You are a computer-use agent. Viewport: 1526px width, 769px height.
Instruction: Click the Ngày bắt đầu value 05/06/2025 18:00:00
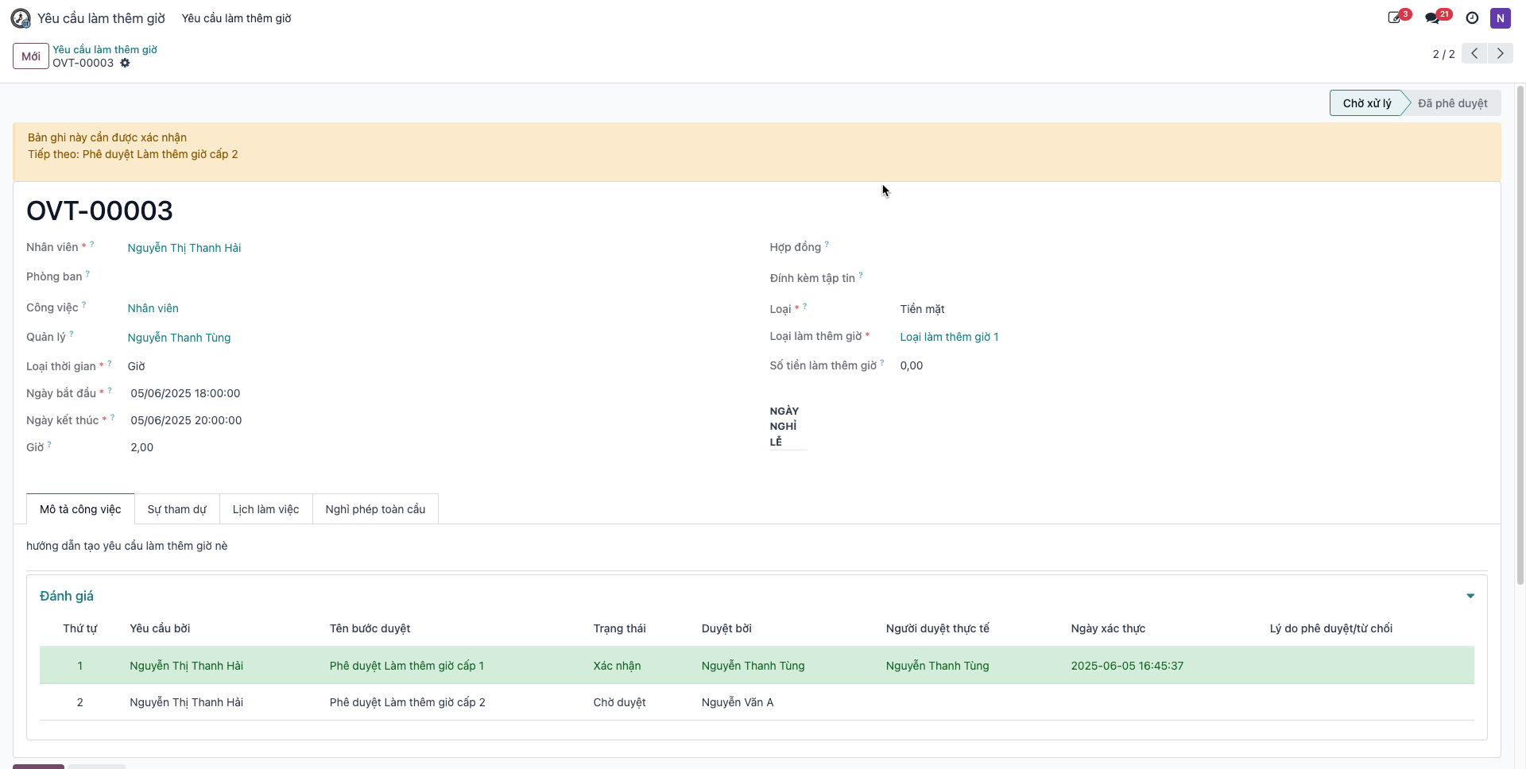pyautogui.click(x=185, y=393)
